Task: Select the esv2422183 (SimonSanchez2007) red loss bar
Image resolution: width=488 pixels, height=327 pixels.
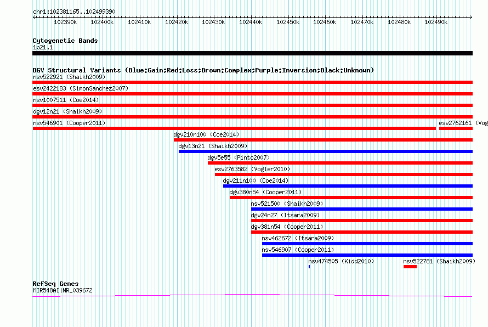Action: [252, 94]
